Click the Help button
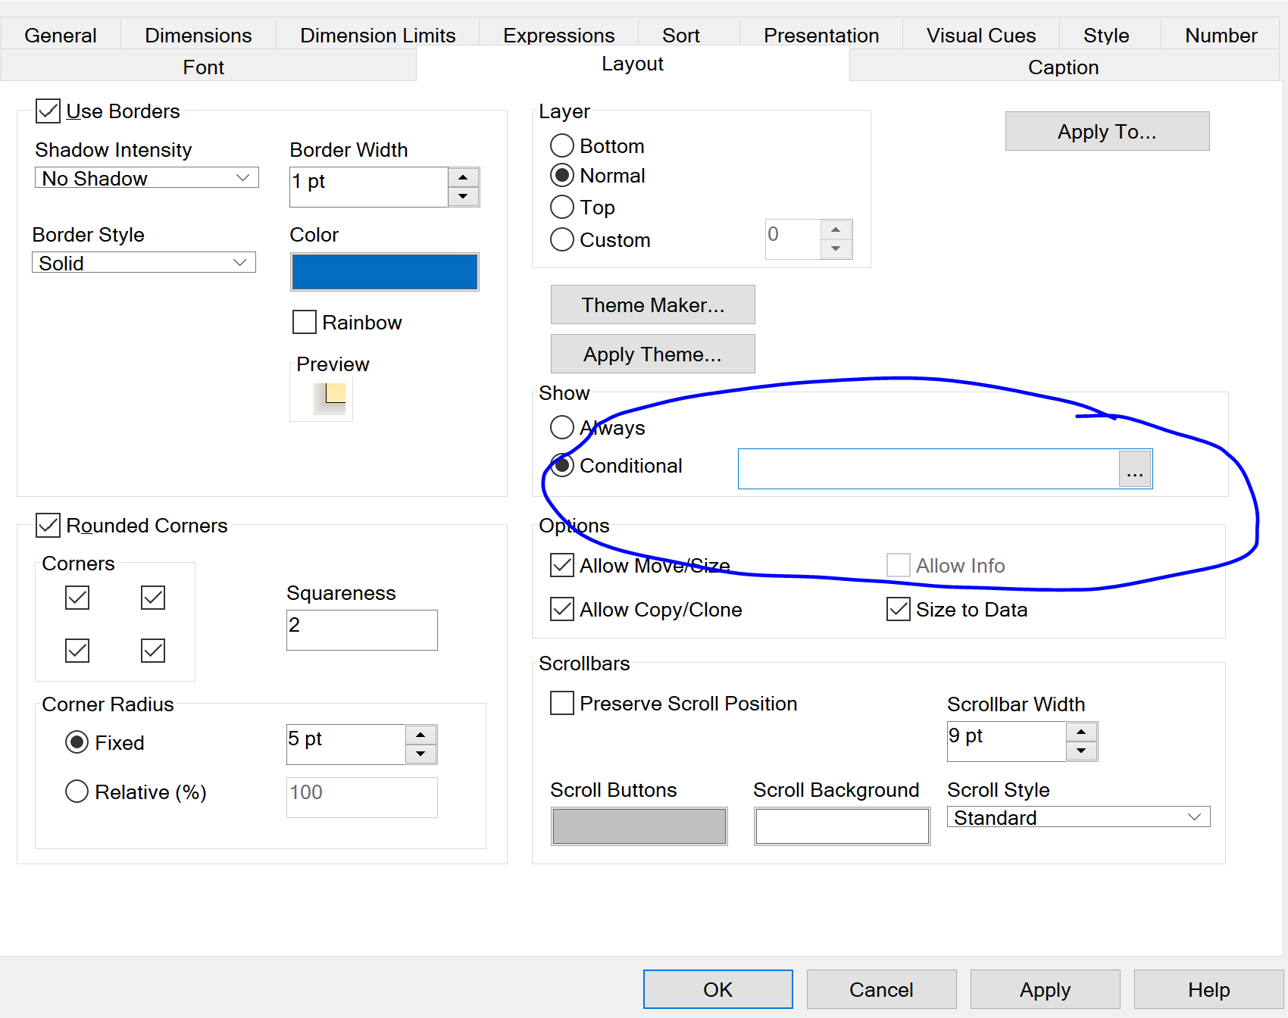The image size is (1288, 1018). tap(1209, 989)
